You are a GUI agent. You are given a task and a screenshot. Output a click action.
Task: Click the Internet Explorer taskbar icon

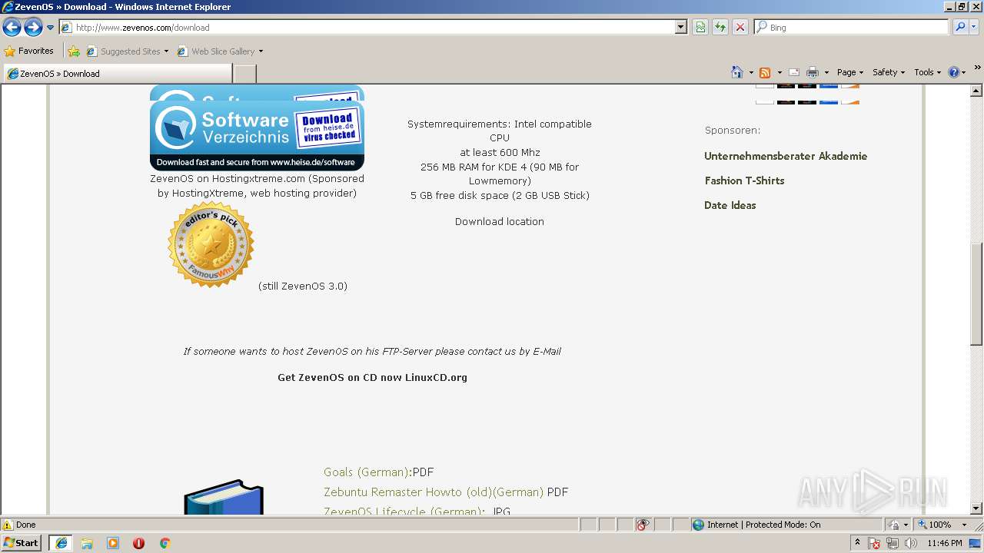point(61,543)
